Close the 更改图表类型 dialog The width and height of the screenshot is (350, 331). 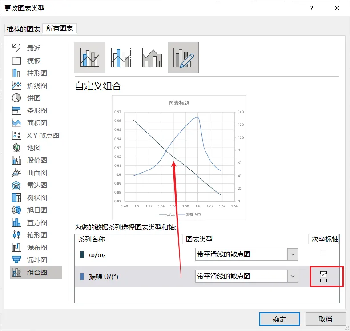[337, 8]
